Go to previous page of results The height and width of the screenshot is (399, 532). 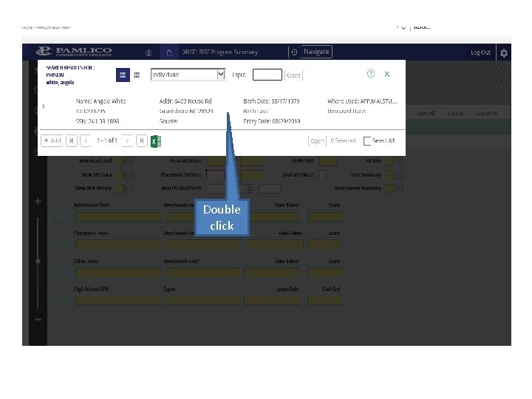coord(86,140)
